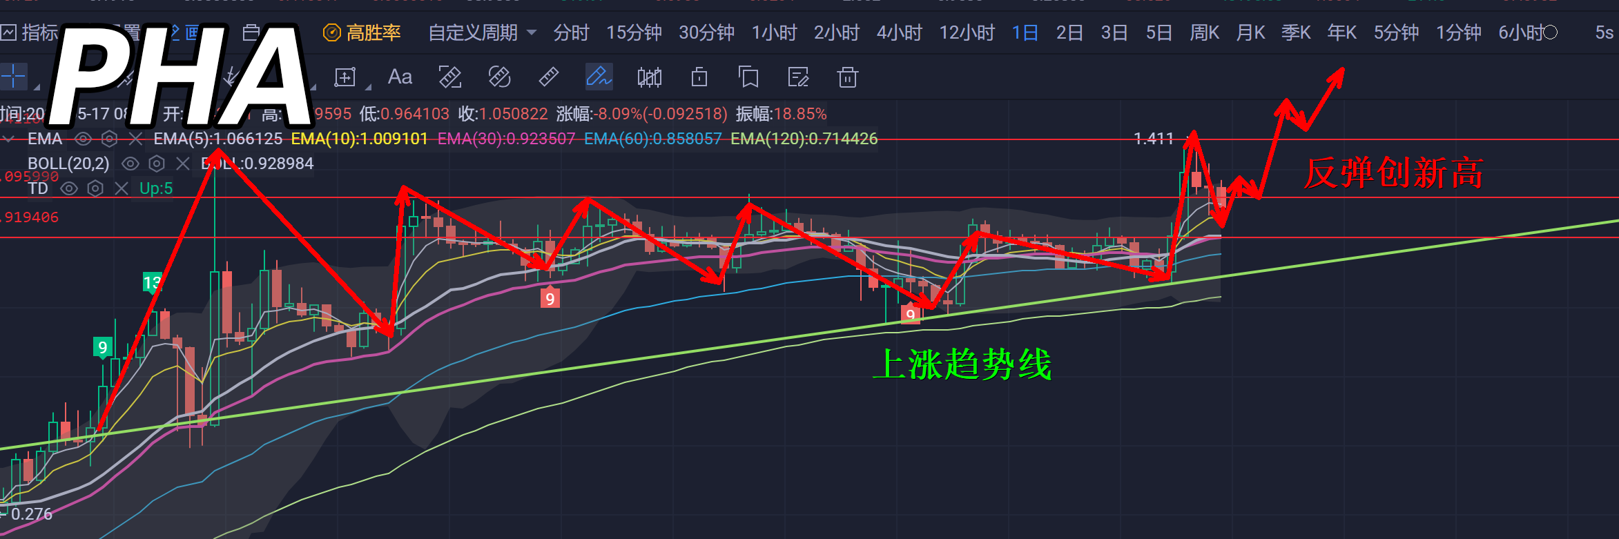Click the EMA(120):0.714426 value

pos(804,139)
